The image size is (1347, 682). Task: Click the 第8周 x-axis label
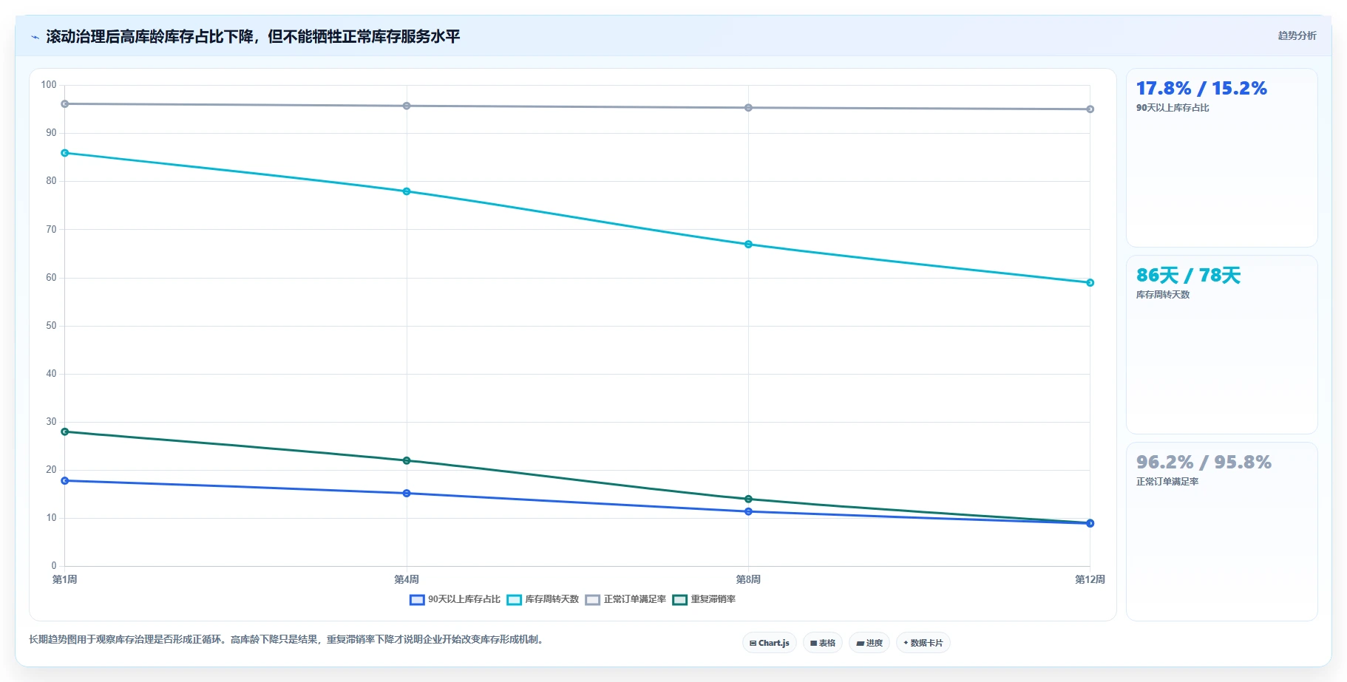748,579
